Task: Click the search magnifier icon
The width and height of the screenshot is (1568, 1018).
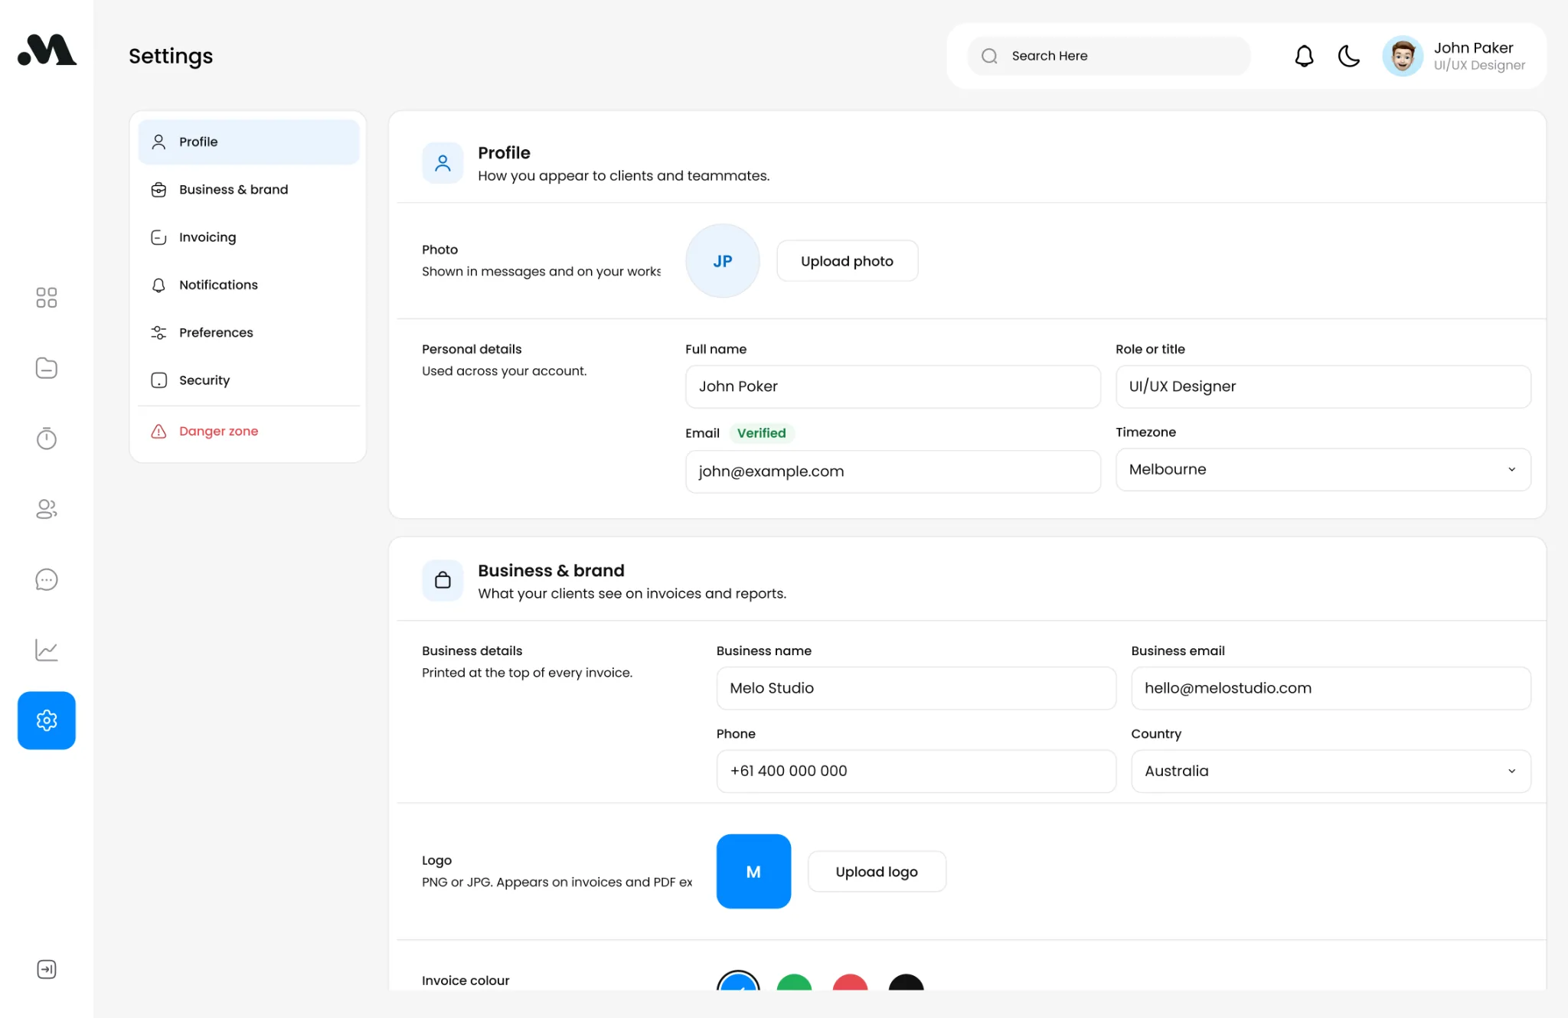Action: coord(990,56)
